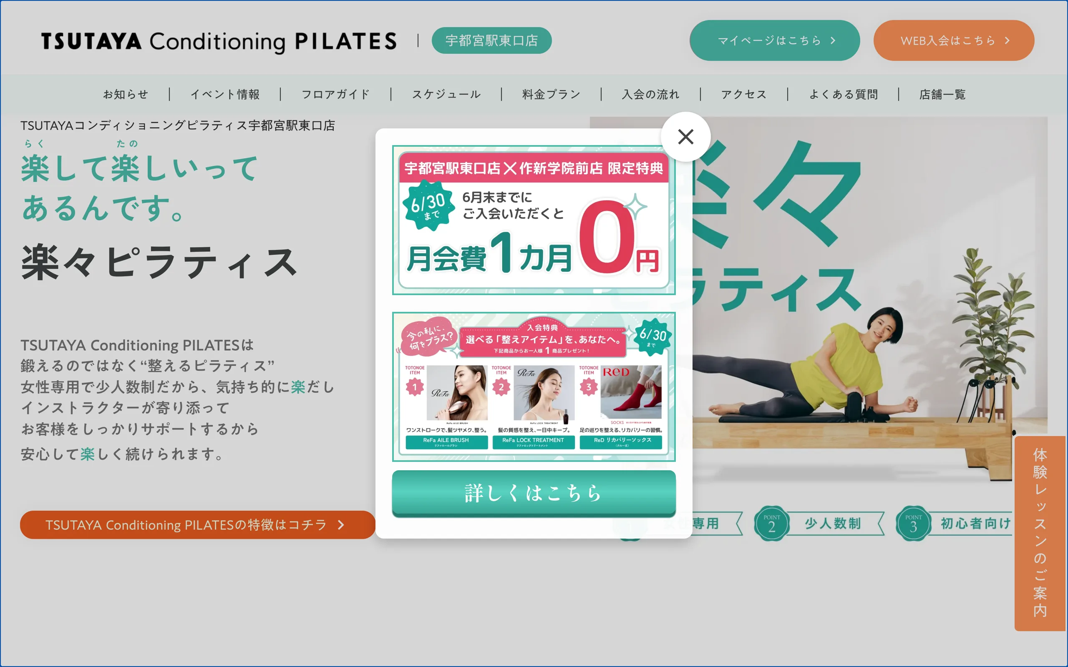This screenshot has width=1068, height=667.
Task: Select 入会の流れ in the navigation
Action: pos(650,94)
